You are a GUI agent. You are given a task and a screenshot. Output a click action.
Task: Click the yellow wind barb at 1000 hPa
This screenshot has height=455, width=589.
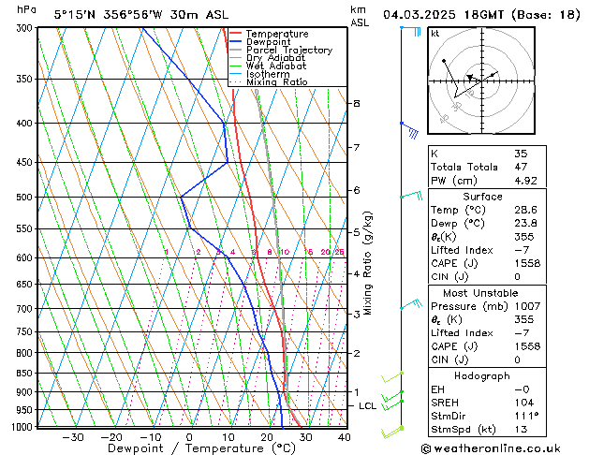391,429
